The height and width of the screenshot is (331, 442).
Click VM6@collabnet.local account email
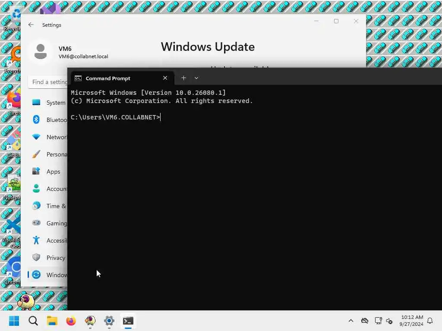click(83, 56)
